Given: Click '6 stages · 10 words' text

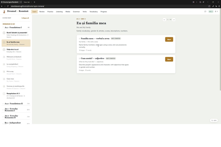Looking at the screenshot, I should [85, 70].
